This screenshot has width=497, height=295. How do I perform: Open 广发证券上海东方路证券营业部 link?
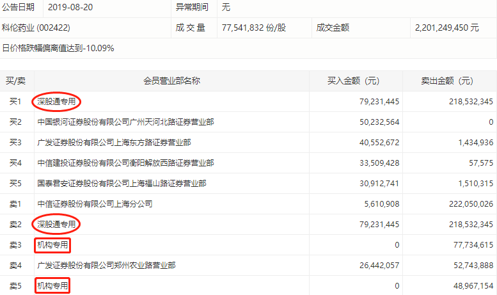click(114, 143)
